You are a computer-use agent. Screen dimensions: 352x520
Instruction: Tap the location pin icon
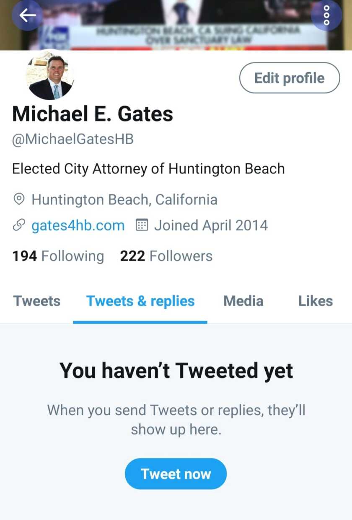(19, 199)
